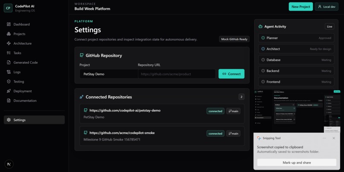Select the Backend agent row
344x172 pixels.
tap(296, 71)
